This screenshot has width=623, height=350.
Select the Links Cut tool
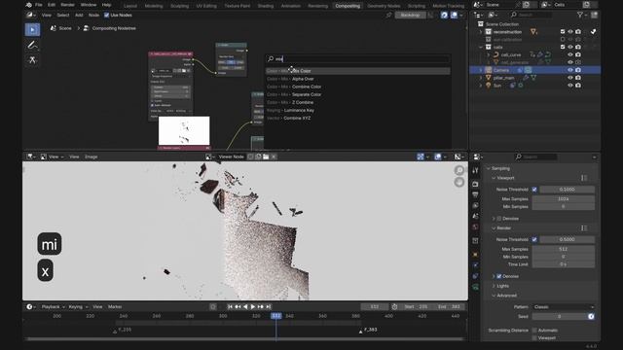32,60
